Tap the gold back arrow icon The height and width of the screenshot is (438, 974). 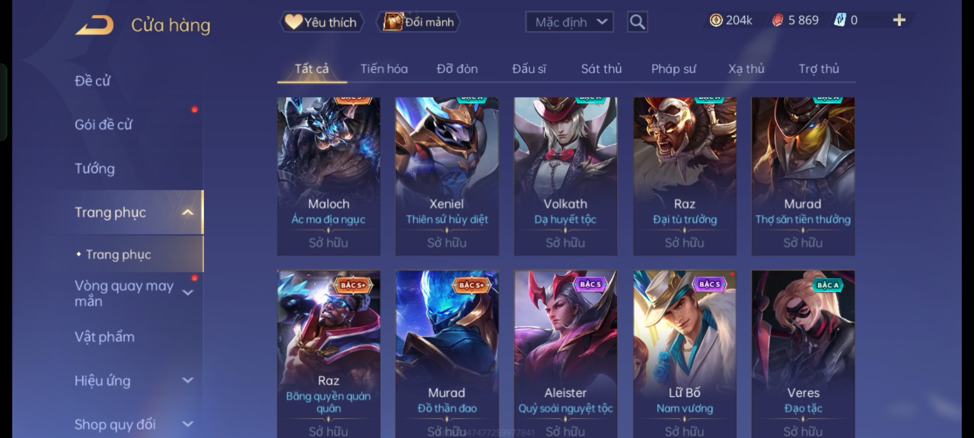coord(95,25)
